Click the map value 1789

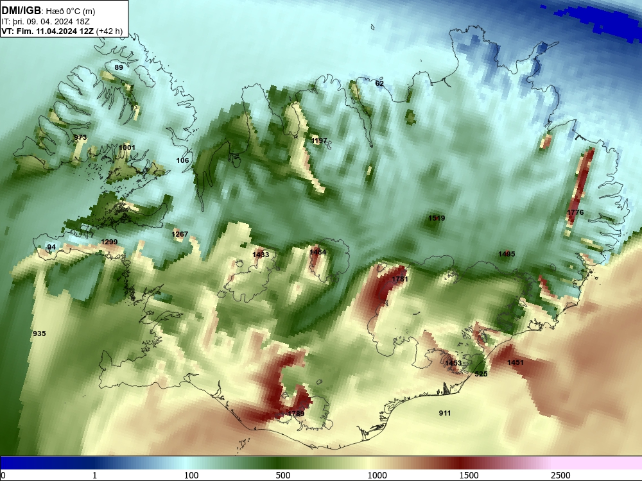[296, 414]
